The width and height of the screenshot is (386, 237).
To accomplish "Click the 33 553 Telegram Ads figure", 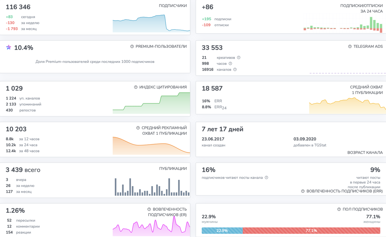I will coord(212,47).
